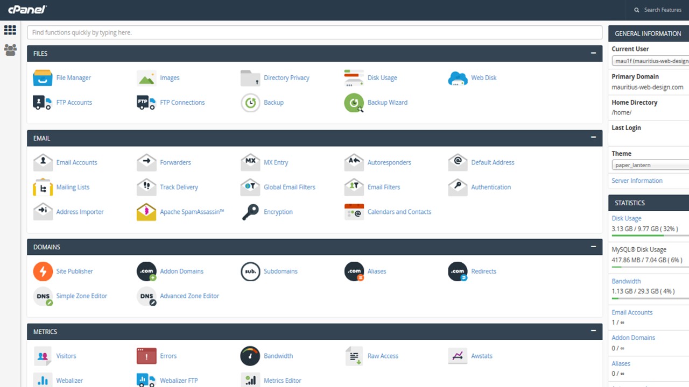
Task: Click the Autoresponders icon
Action: [354, 162]
